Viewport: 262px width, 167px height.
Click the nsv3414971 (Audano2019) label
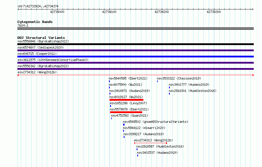tap(130, 91)
